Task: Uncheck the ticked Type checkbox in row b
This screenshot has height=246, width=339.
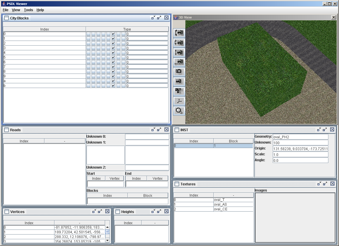Action: click(113, 86)
